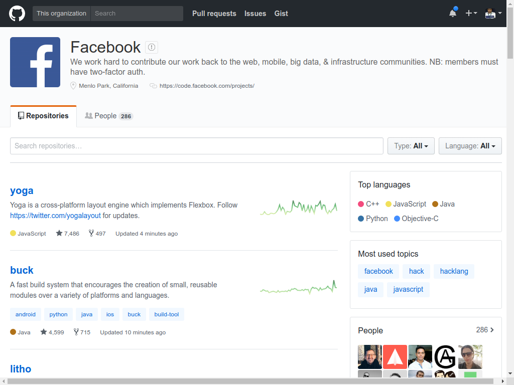This screenshot has height=385, width=514.
Task: Open the litho repository
Action: tap(21, 369)
